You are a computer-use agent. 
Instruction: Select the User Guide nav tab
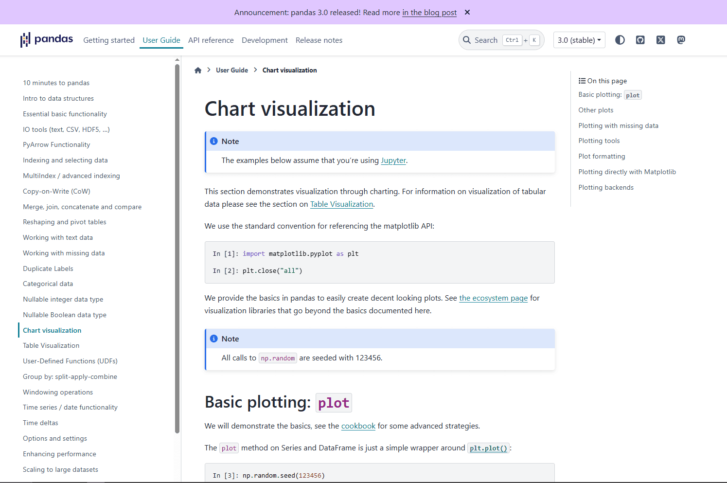161,40
